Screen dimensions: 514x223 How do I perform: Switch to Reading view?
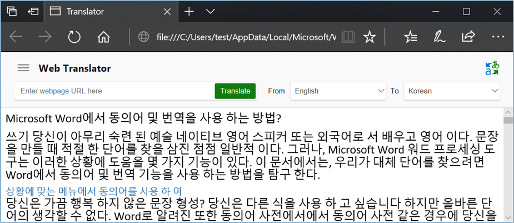point(348,37)
